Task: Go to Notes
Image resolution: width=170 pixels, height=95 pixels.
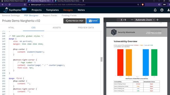Action: (81, 10)
